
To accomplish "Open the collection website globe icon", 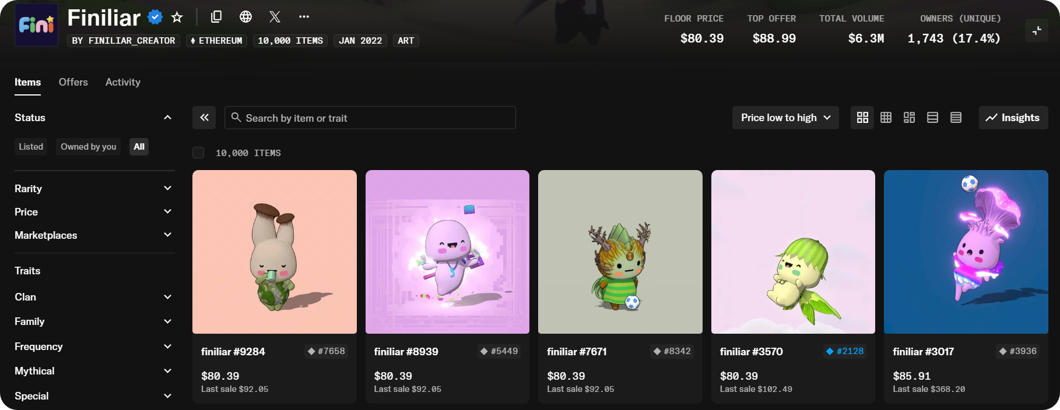I will pyautogui.click(x=246, y=17).
